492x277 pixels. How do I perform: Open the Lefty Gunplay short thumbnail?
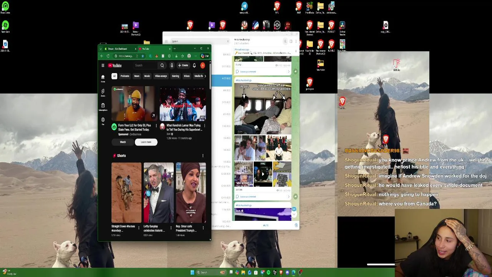click(x=159, y=193)
